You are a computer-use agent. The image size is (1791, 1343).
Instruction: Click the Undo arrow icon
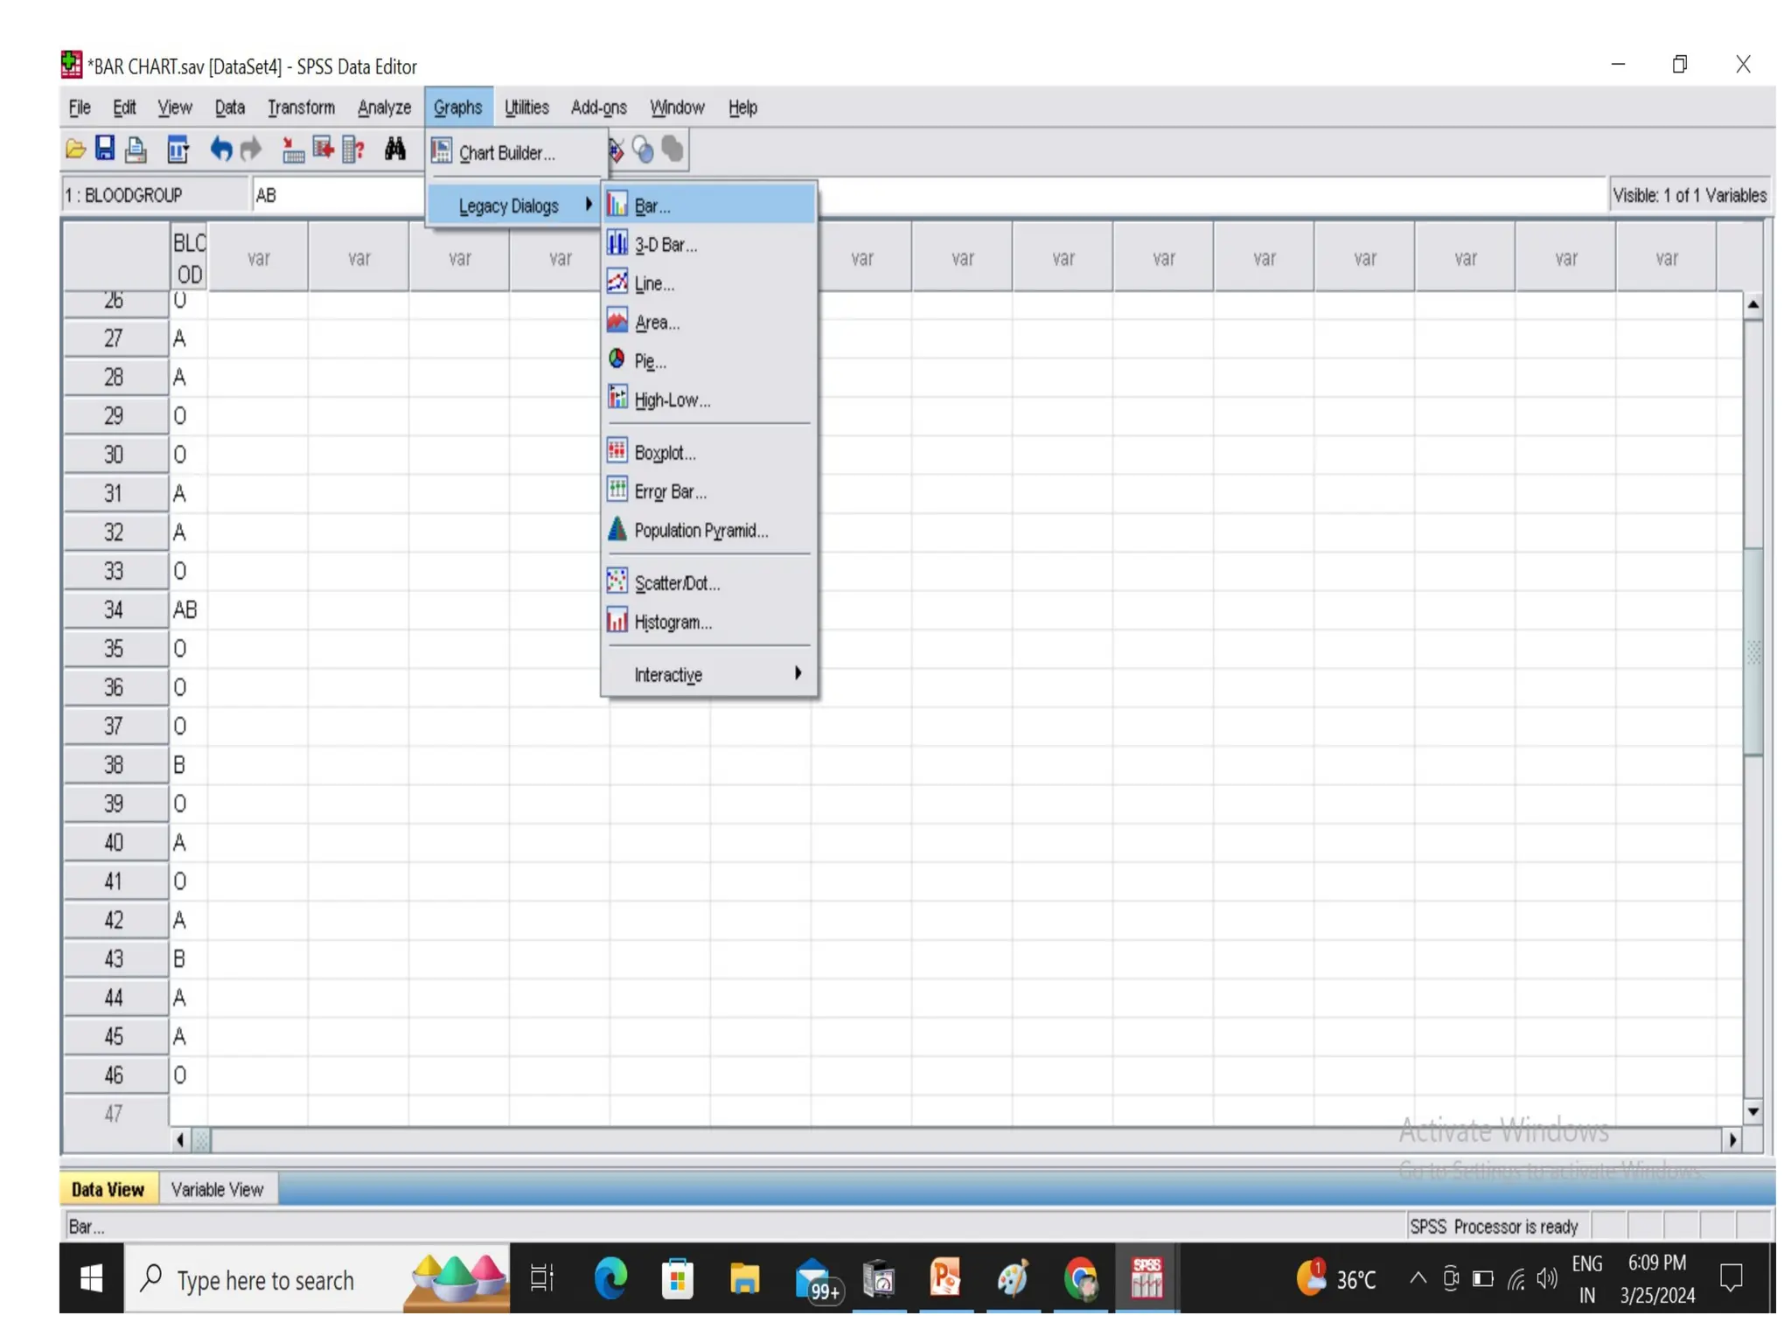coord(220,150)
